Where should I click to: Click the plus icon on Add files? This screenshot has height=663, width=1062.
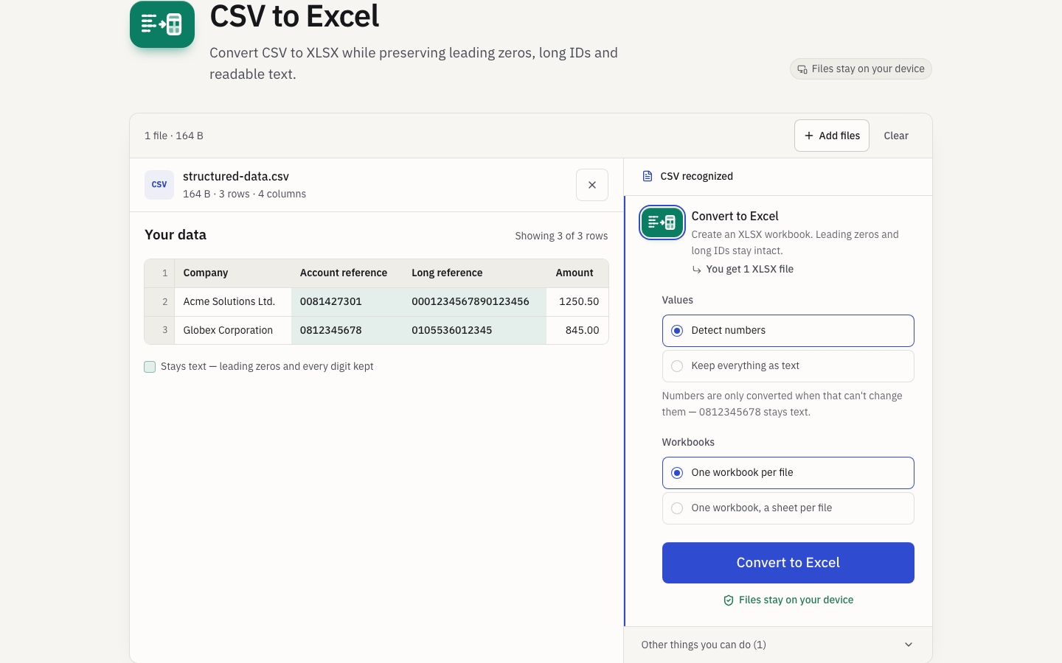(x=809, y=136)
